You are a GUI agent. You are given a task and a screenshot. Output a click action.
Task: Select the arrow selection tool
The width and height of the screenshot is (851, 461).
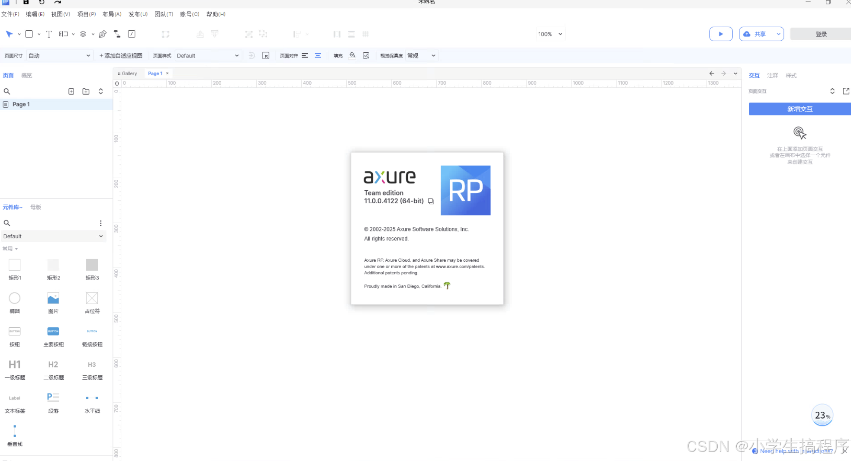tap(9, 34)
